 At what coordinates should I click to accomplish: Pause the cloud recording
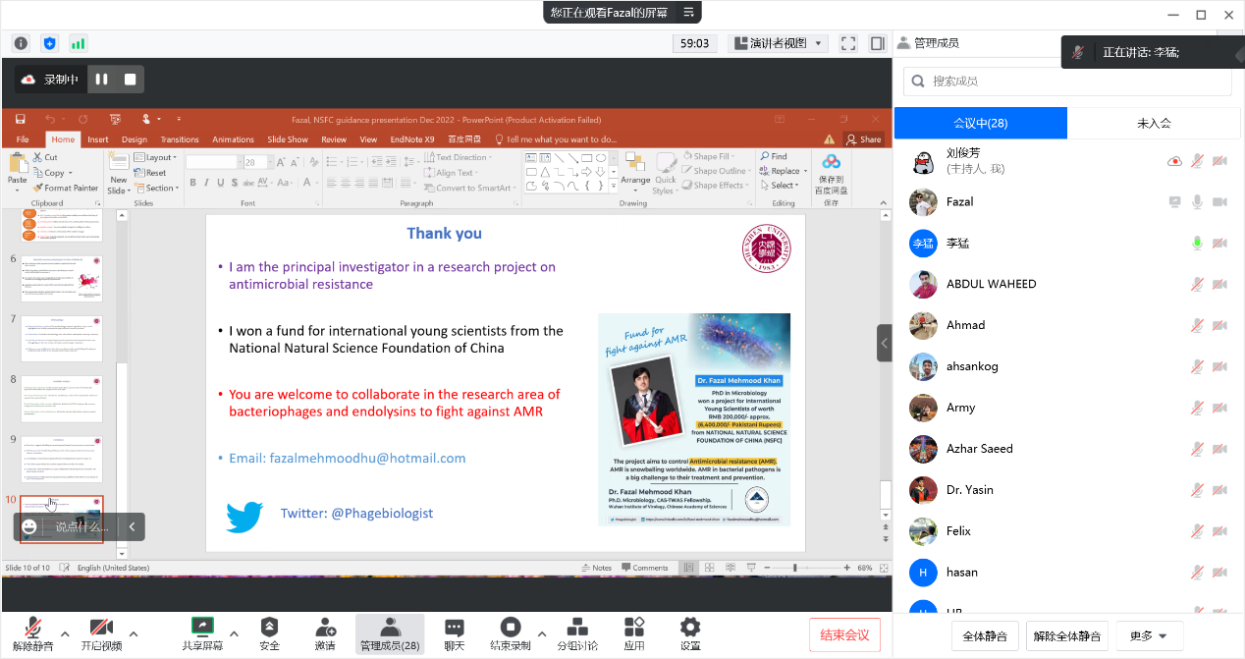(x=102, y=80)
